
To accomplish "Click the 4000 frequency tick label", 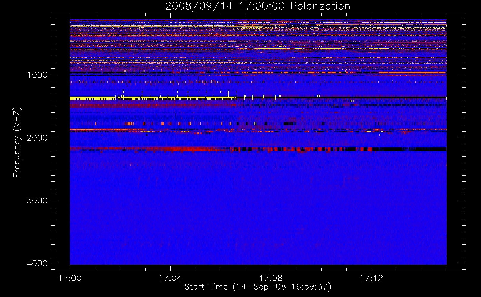I will (37, 263).
